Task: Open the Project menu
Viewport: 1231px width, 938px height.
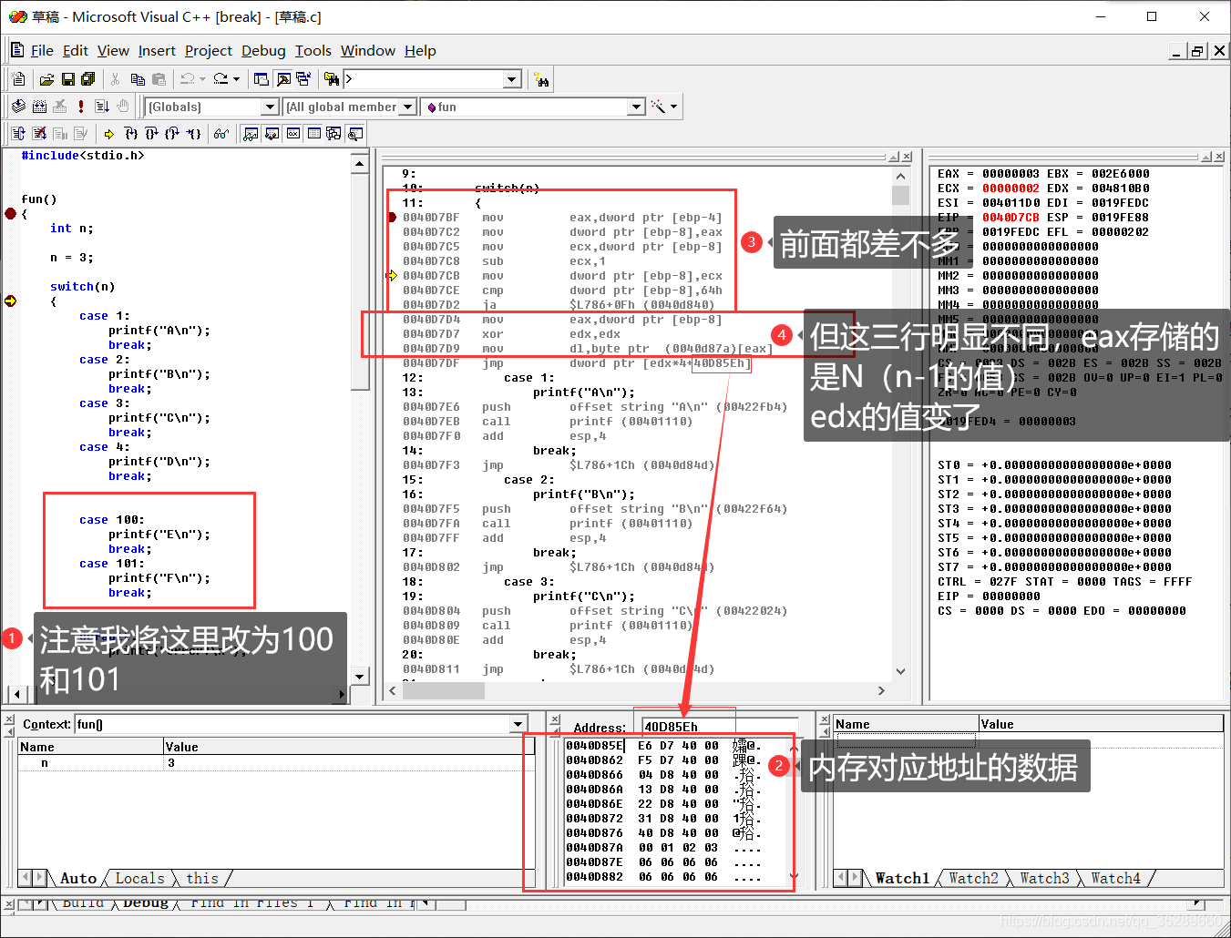Action: point(209,51)
